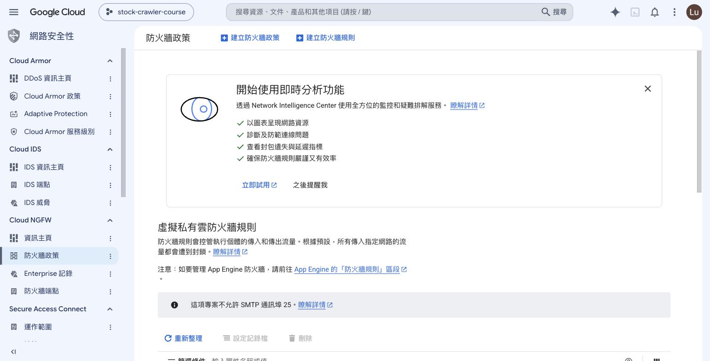The height and width of the screenshot is (361, 710).
Task: Open more options for IDS 端點 item
Action: click(110, 185)
